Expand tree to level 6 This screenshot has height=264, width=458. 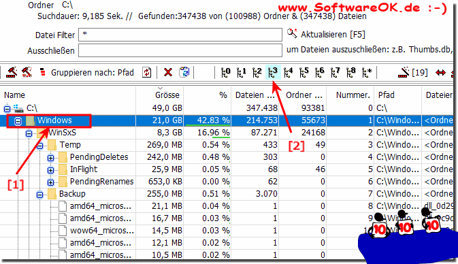click(320, 72)
